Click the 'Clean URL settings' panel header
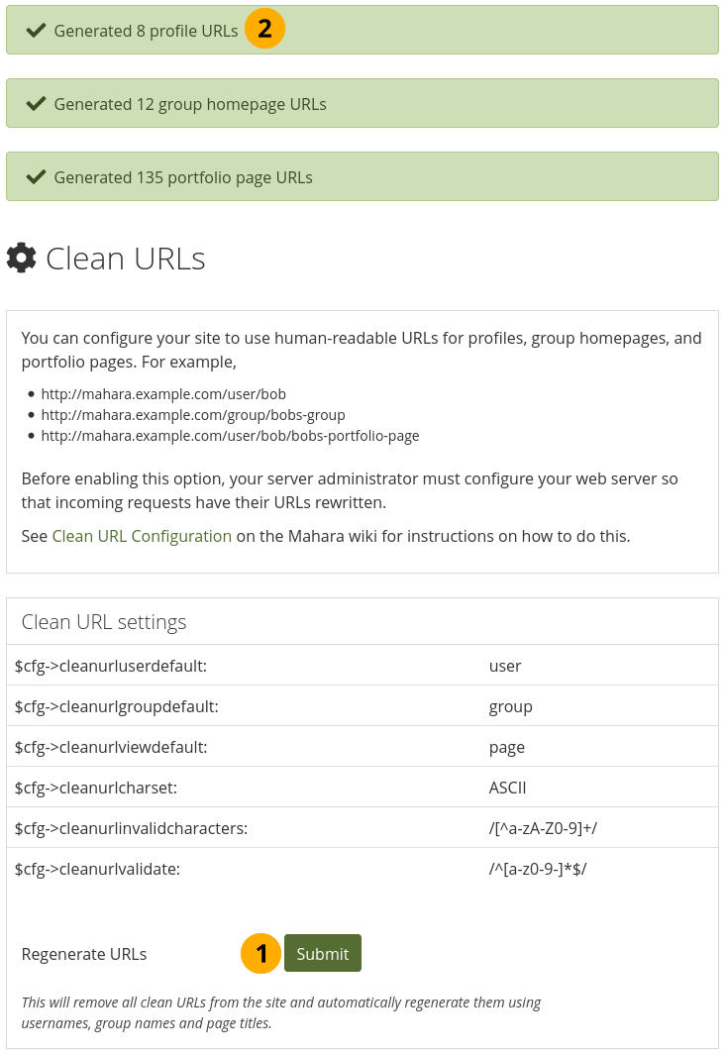This screenshot has width=725, height=1054. click(x=104, y=622)
